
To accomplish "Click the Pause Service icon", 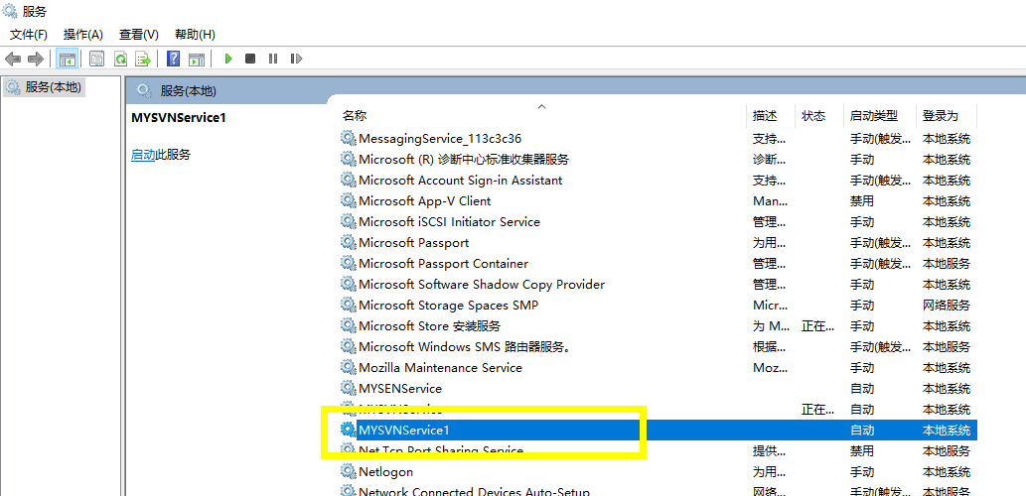I will tap(273, 59).
